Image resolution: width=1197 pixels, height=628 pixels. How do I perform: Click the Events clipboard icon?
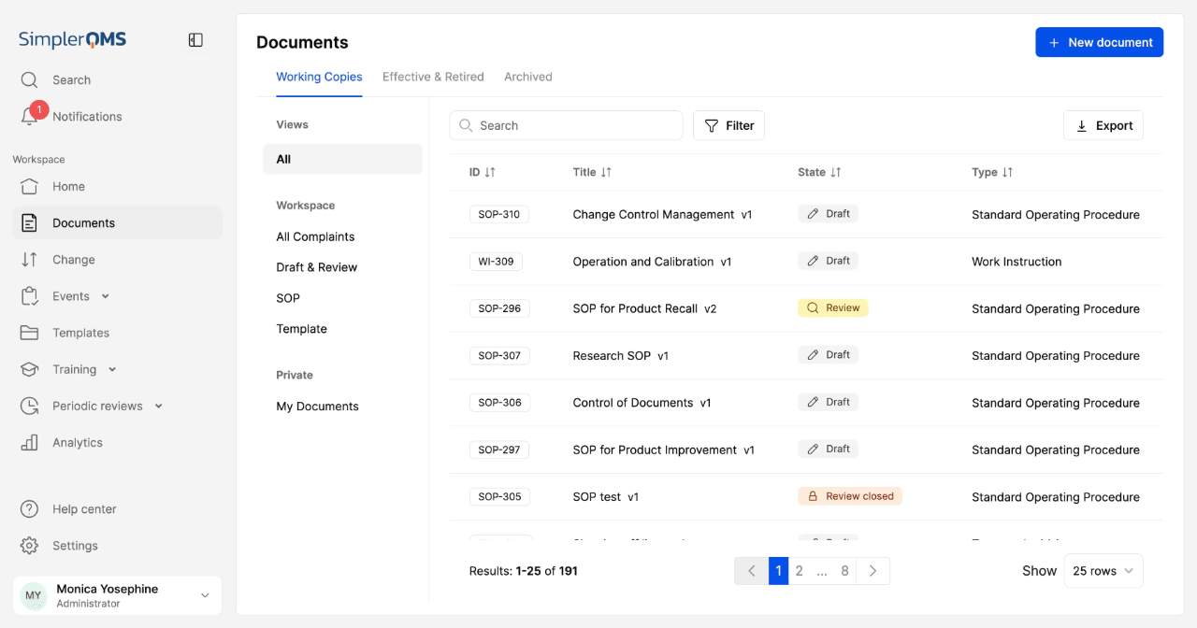pos(29,296)
